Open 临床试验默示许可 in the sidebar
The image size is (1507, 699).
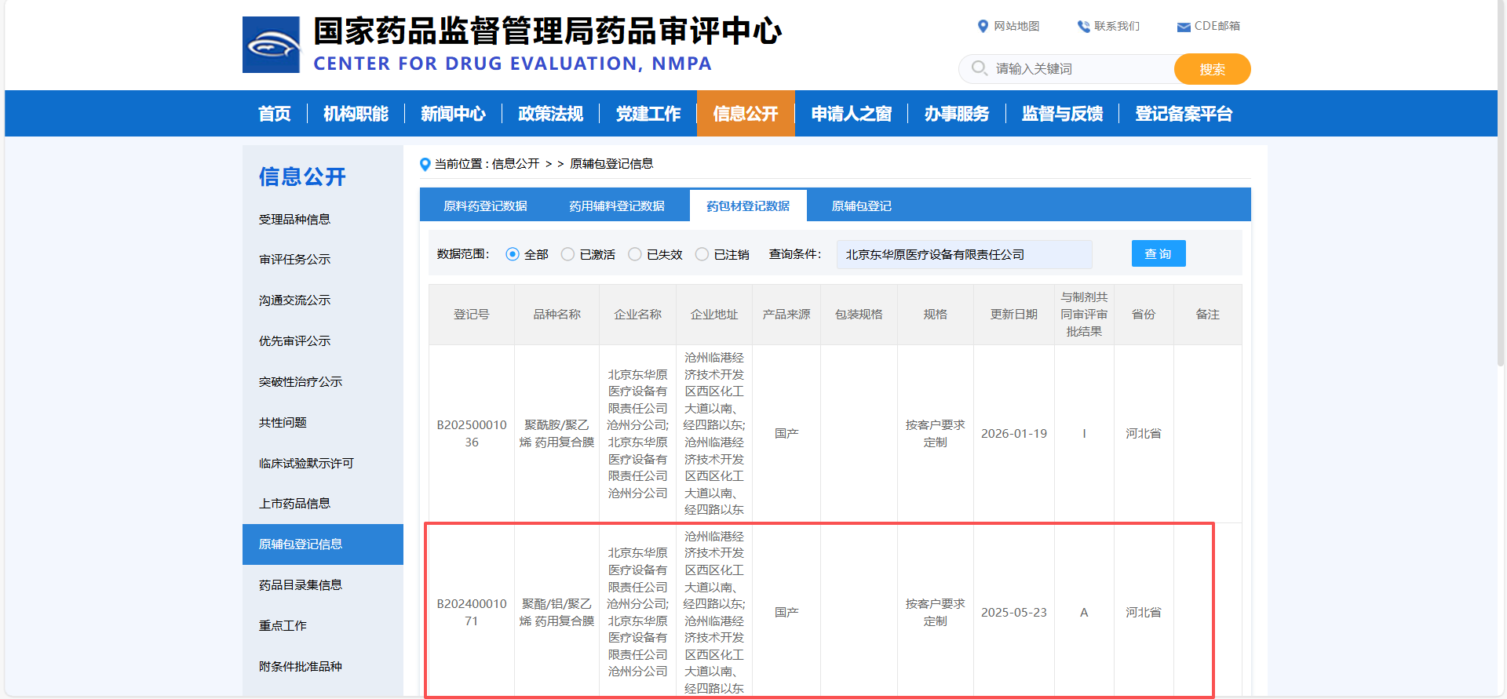(306, 464)
